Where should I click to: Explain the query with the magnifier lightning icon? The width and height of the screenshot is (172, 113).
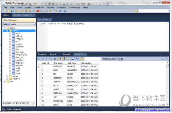[x=30, y=11]
